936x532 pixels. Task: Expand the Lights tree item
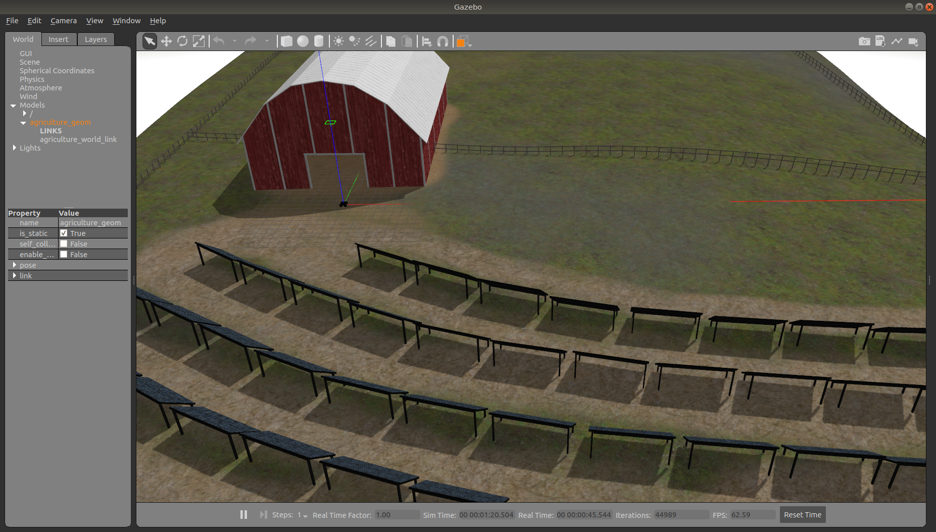14,148
